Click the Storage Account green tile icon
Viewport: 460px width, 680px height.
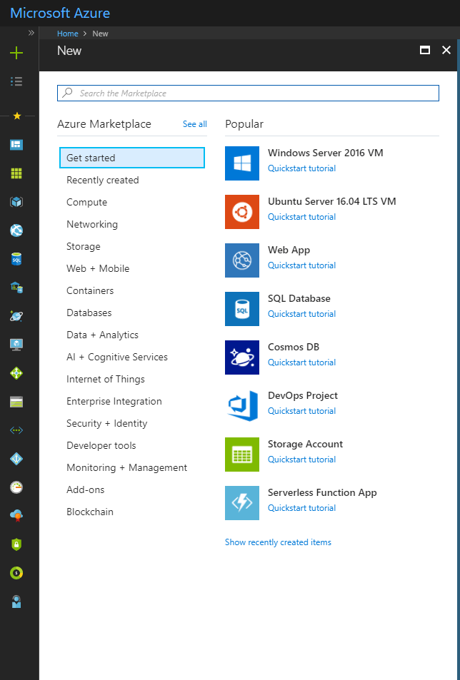tap(242, 455)
